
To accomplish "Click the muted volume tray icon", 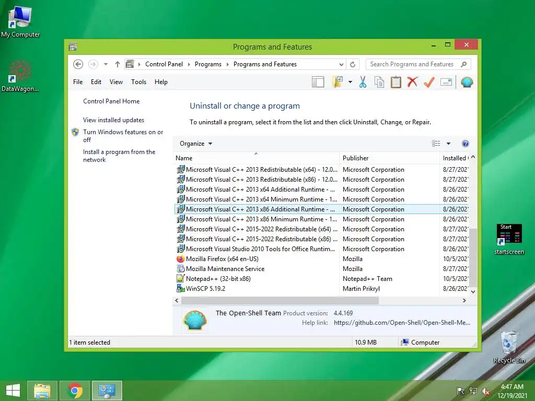I will (485, 391).
